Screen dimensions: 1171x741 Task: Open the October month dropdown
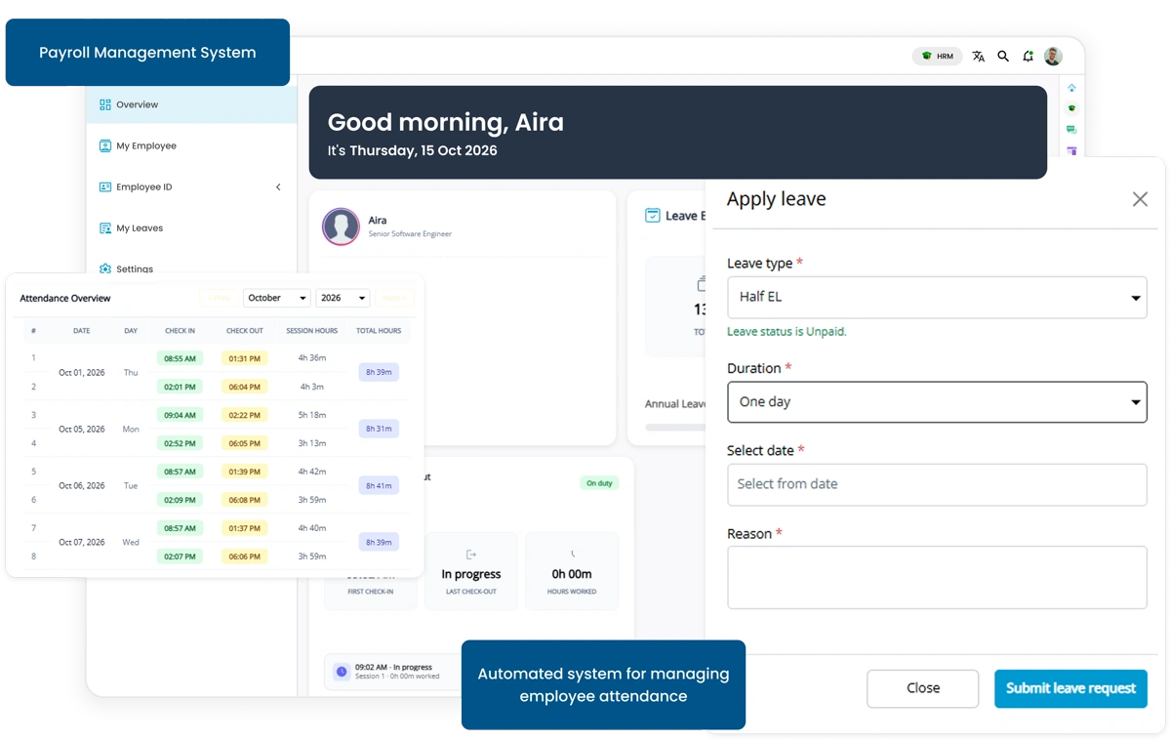(x=276, y=298)
